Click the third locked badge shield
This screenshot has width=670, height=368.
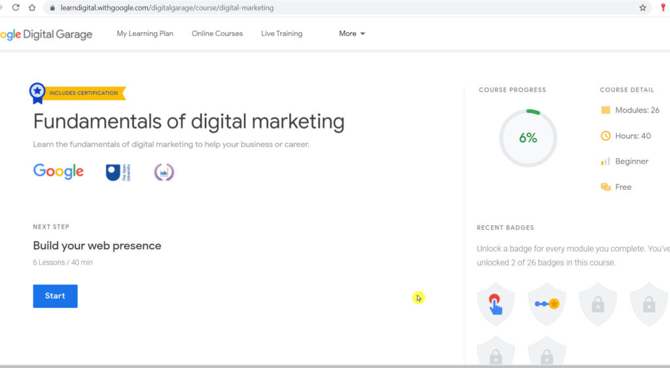click(x=597, y=304)
